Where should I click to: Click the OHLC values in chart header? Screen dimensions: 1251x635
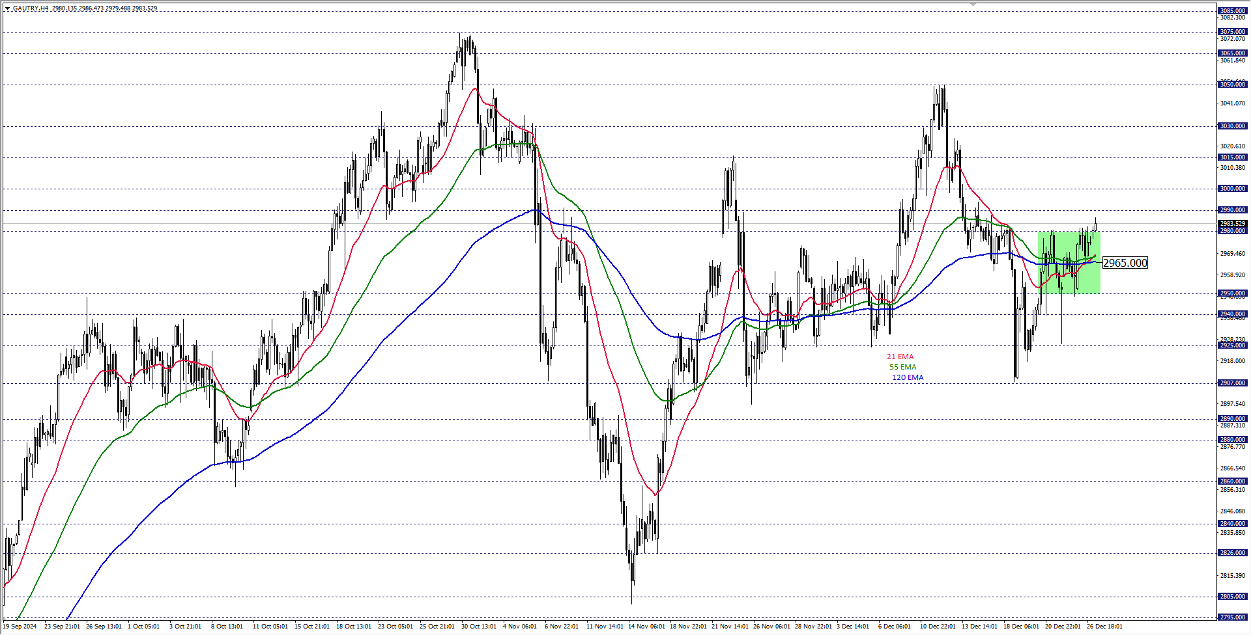[x=105, y=8]
